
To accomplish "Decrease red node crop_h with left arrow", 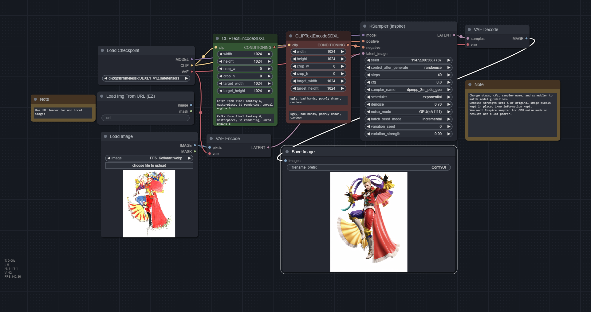I will pos(294,74).
